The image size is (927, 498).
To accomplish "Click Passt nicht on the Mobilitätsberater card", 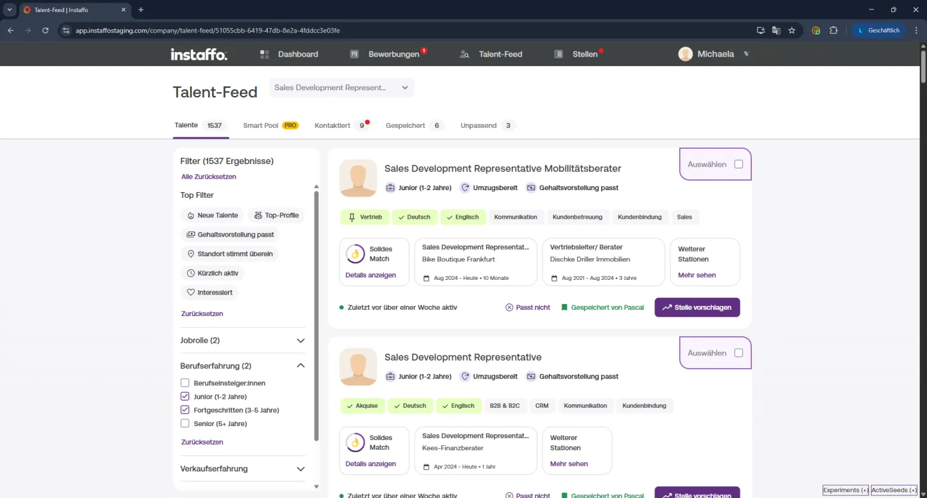I will 528,307.
